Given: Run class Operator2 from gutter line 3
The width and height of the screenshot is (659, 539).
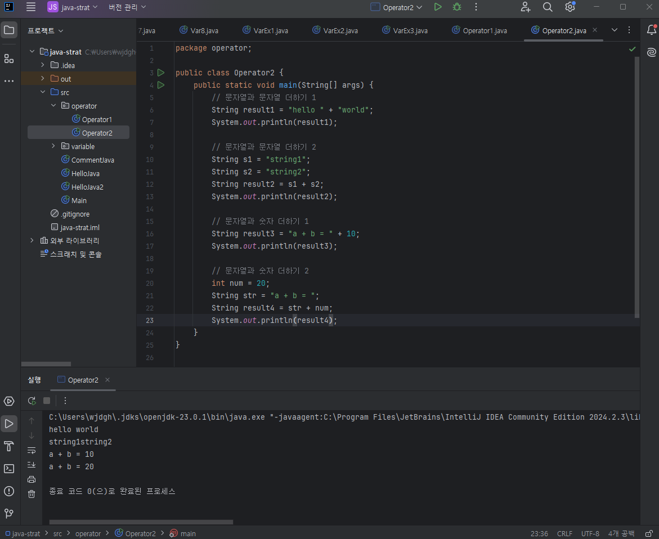Looking at the screenshot, I should point(161,73).
